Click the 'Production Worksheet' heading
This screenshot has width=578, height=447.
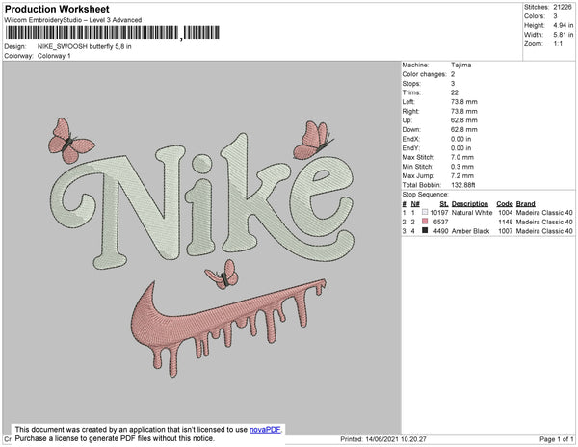click(57, 9)
